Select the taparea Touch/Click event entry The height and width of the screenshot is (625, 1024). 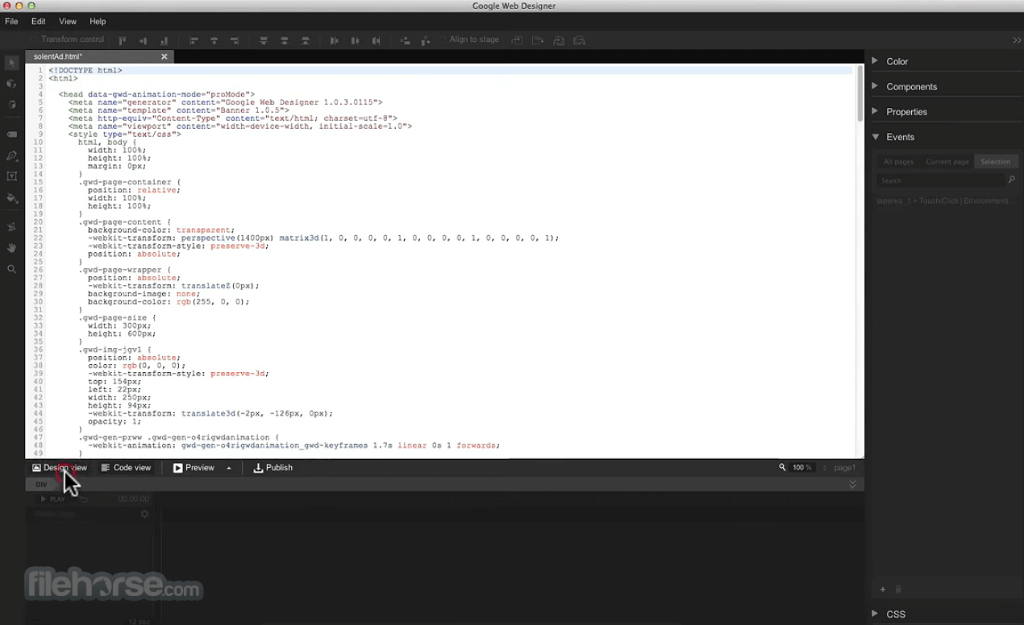945,201
